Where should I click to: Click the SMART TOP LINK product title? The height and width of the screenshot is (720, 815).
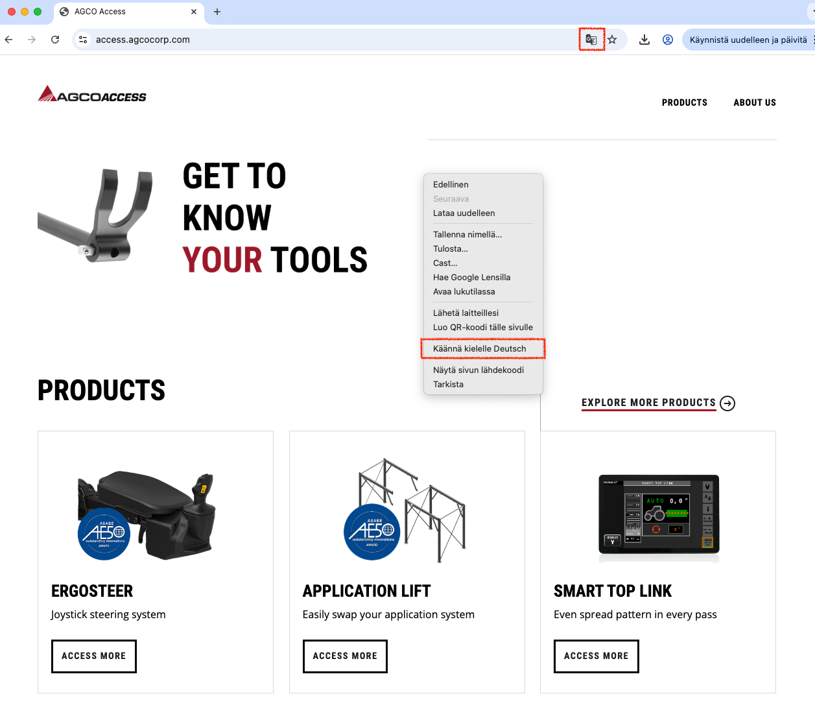pyautogui.click(x=613, y=591)
